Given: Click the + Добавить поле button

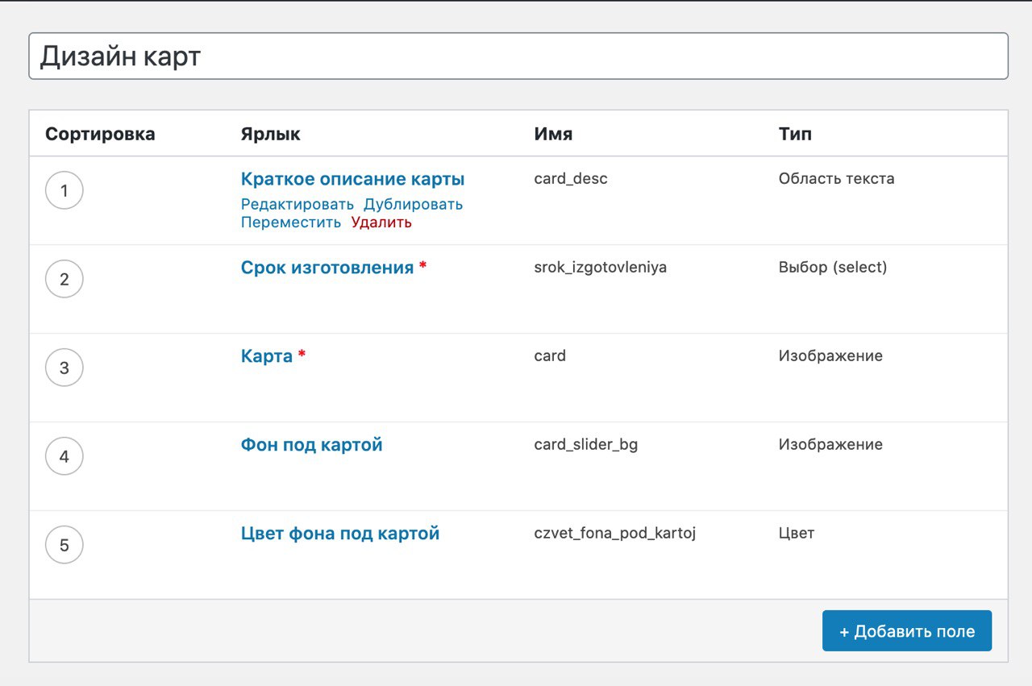Looking at the screenshot, I should [907, 631].
